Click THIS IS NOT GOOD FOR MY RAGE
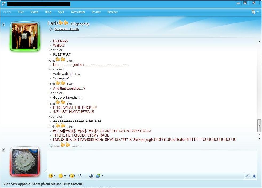This screenshot has height=188, width=262. coord(81,135)
